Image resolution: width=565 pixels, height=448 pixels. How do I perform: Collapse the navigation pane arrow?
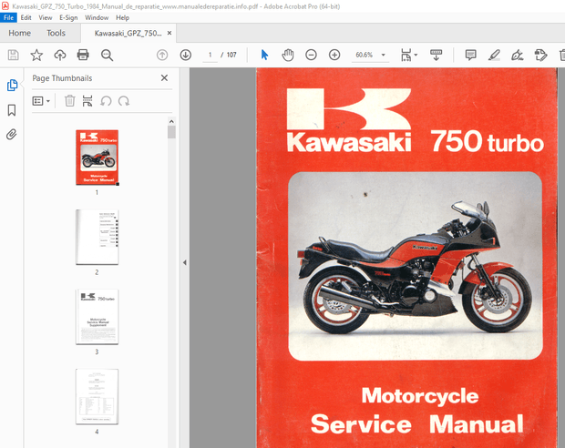pyautogui.click(x=185, y=262)
